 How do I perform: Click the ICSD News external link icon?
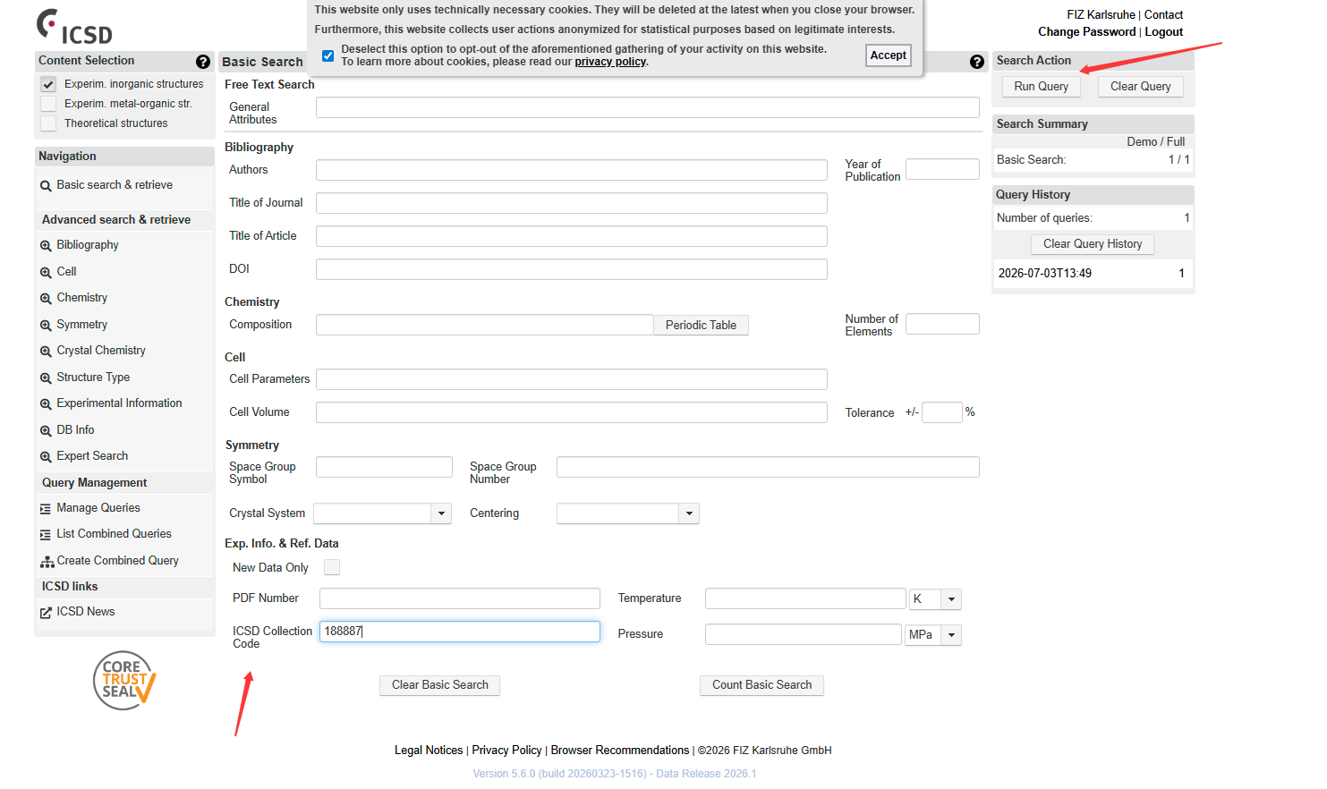pos(46,613)
